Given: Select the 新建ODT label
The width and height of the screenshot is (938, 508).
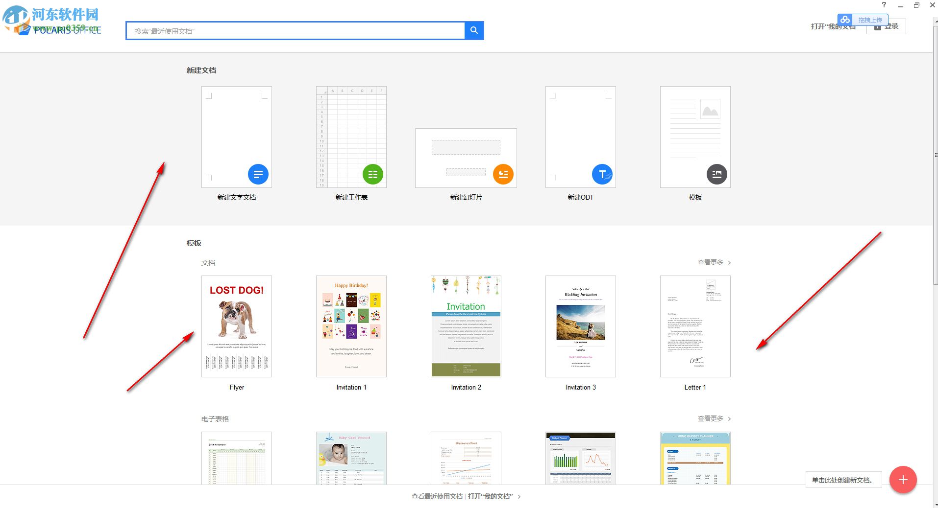Looking at the screenshot, I should coord(581,197).
